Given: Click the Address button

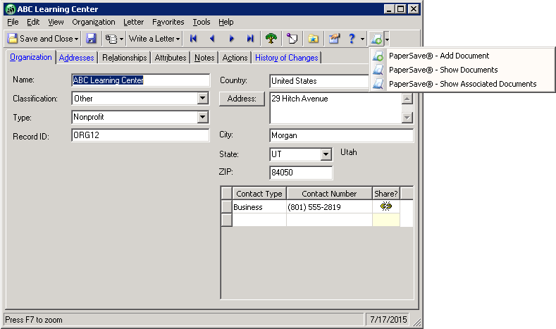Looking at the screenshot, I should click(x=242, y=99).
